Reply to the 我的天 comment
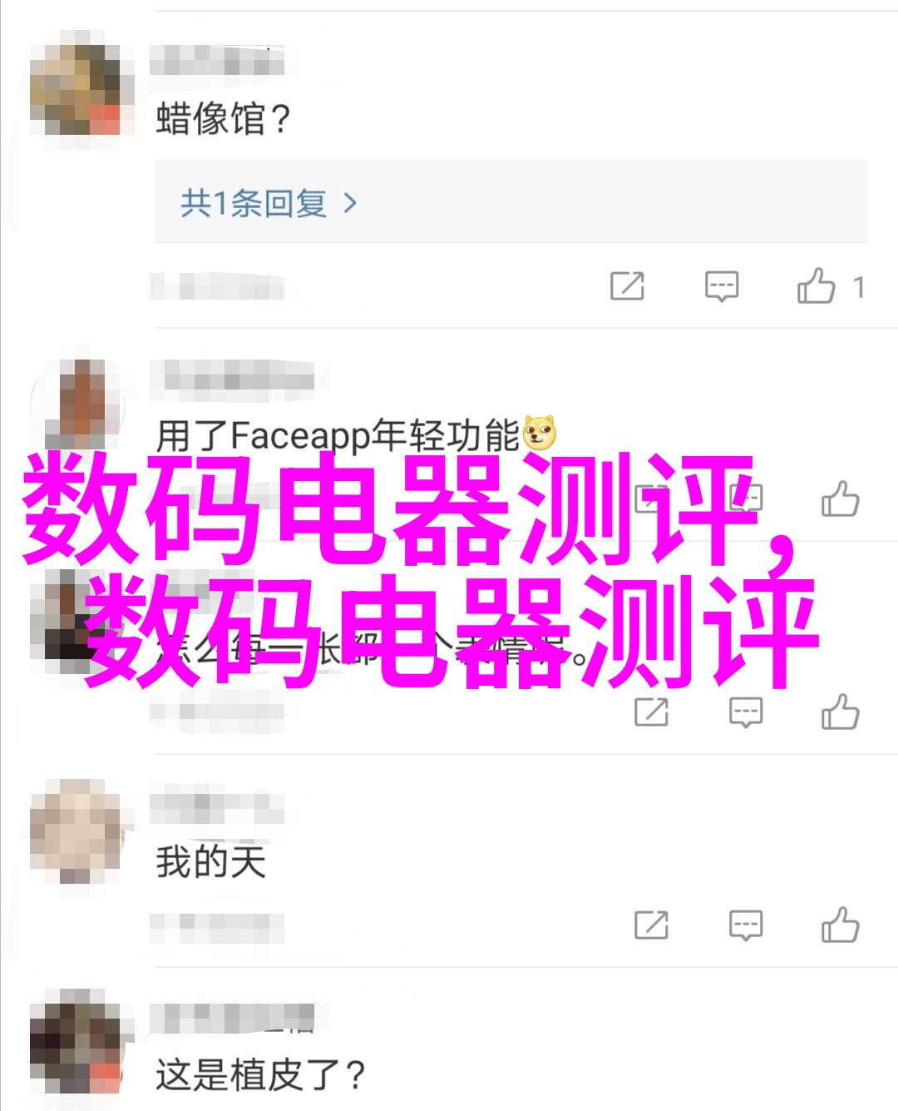 coord(745,925)
